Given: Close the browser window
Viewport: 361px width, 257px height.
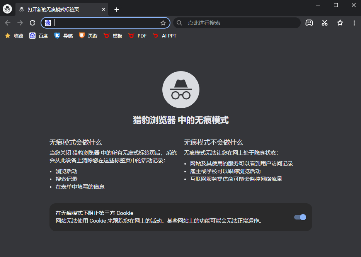Looking at the screenshot, I should 354,5.
